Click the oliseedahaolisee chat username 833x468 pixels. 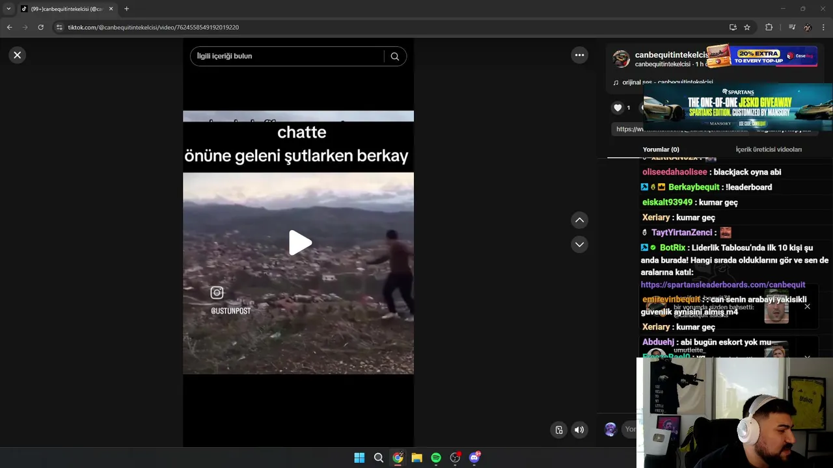pos(674,172)
